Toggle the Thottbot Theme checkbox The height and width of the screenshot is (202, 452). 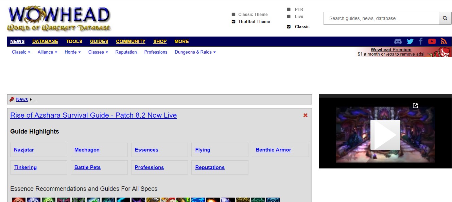[233, 22]
